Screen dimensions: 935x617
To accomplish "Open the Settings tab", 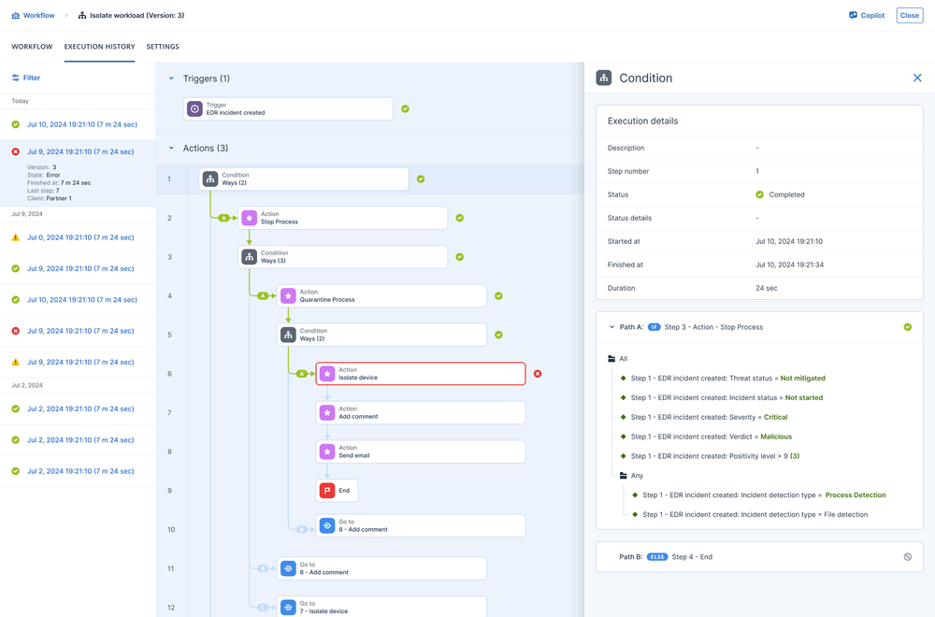I will (163, 47).
